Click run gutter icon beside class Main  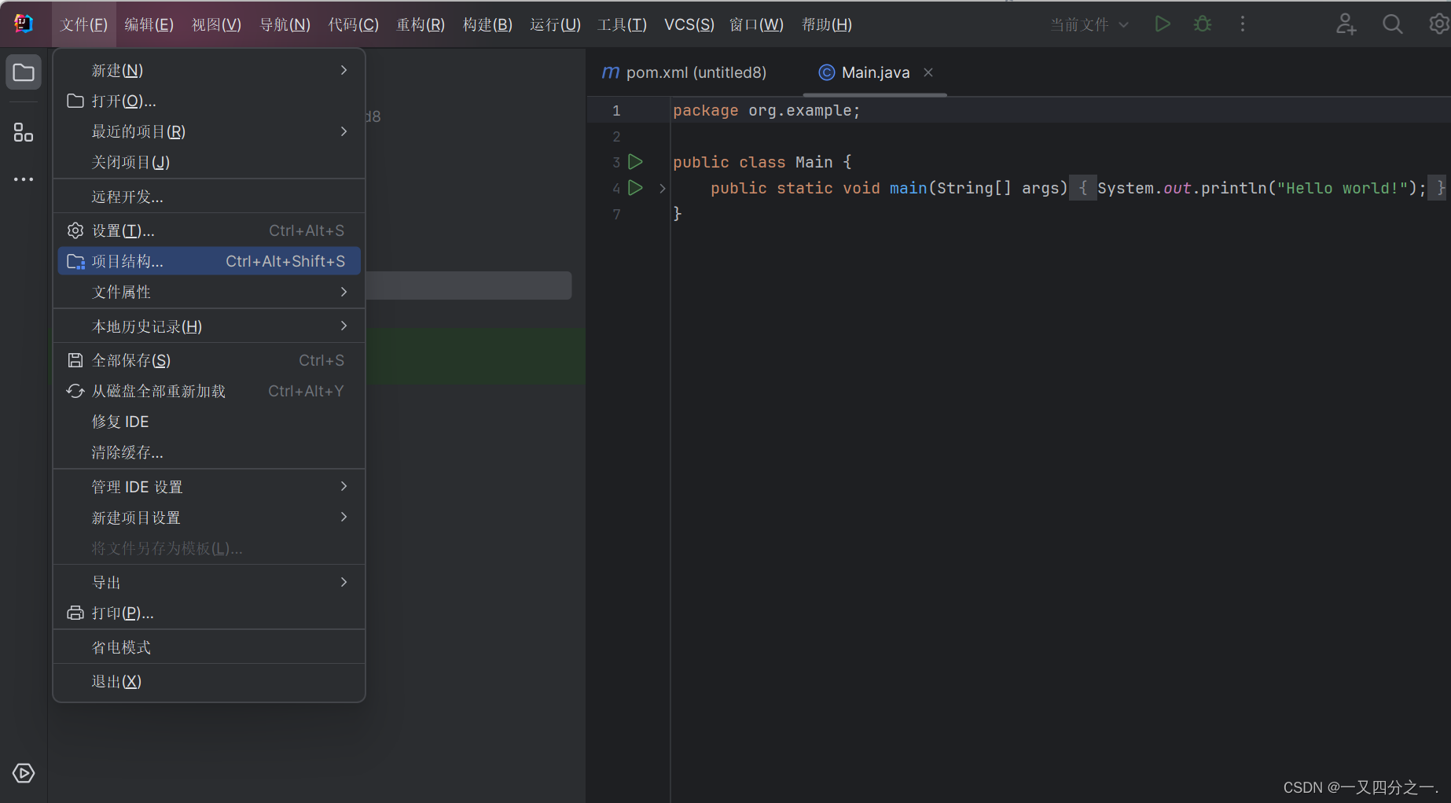coord(636,162)
